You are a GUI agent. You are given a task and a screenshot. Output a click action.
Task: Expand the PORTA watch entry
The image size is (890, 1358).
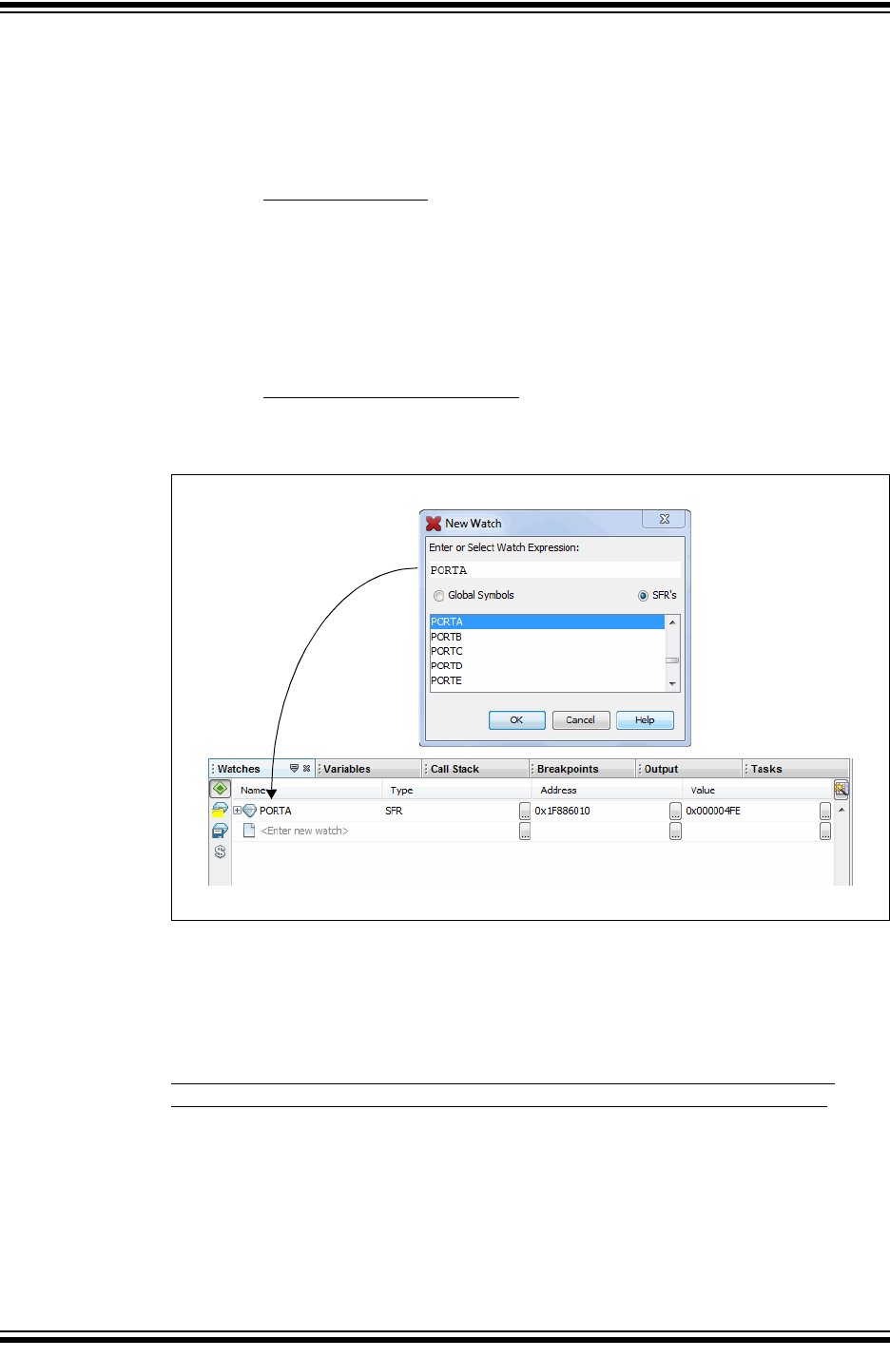[x=237, y=811]
